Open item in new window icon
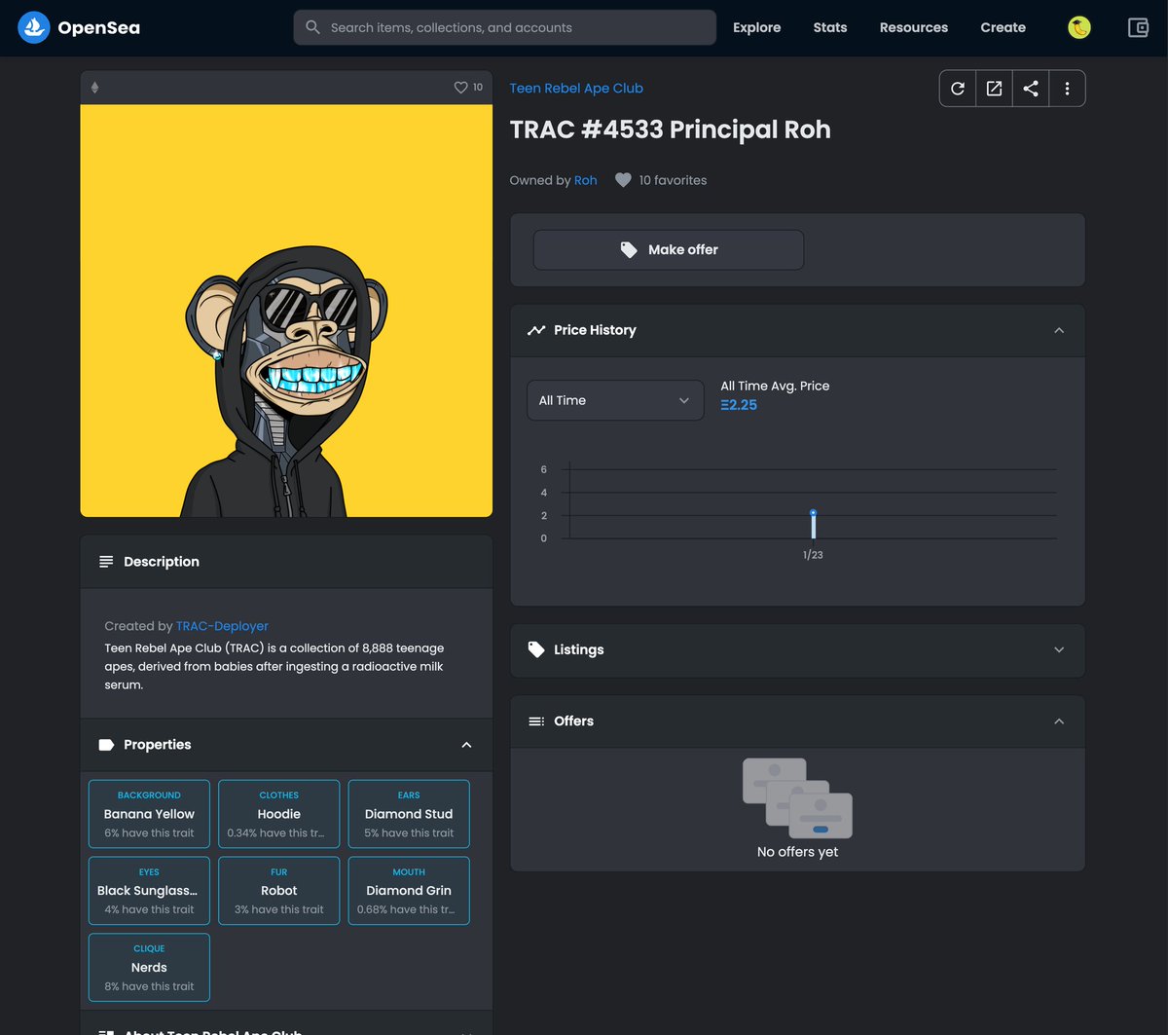 tap(994, 89)
